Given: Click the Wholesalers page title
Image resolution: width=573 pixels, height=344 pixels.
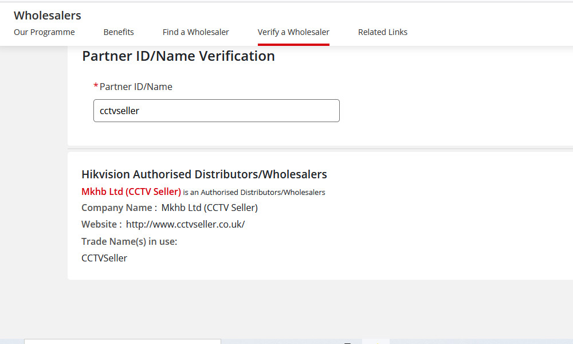Looking at the screenshot, I should (x=48, y=15).
